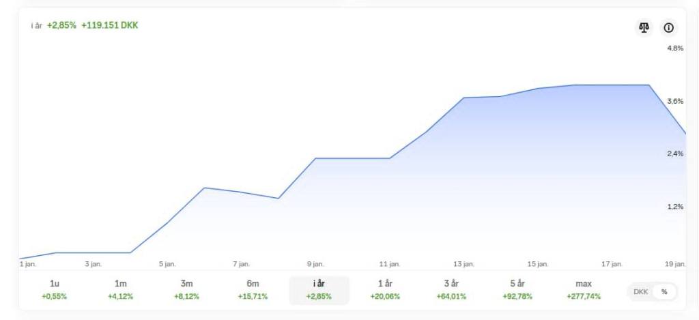View the 3 år performance period

(x=451, y=289)
